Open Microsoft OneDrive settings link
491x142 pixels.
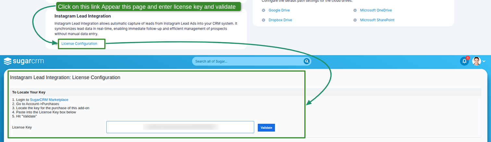click(376, 10)
